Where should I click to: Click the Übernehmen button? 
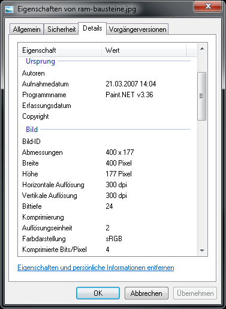pyautogui.click(x=195, y=293)
